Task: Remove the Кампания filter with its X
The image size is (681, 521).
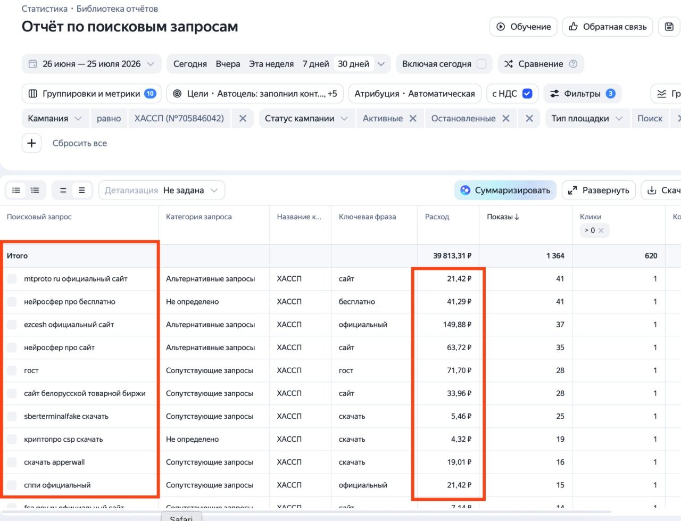Action: click(243, 118)
